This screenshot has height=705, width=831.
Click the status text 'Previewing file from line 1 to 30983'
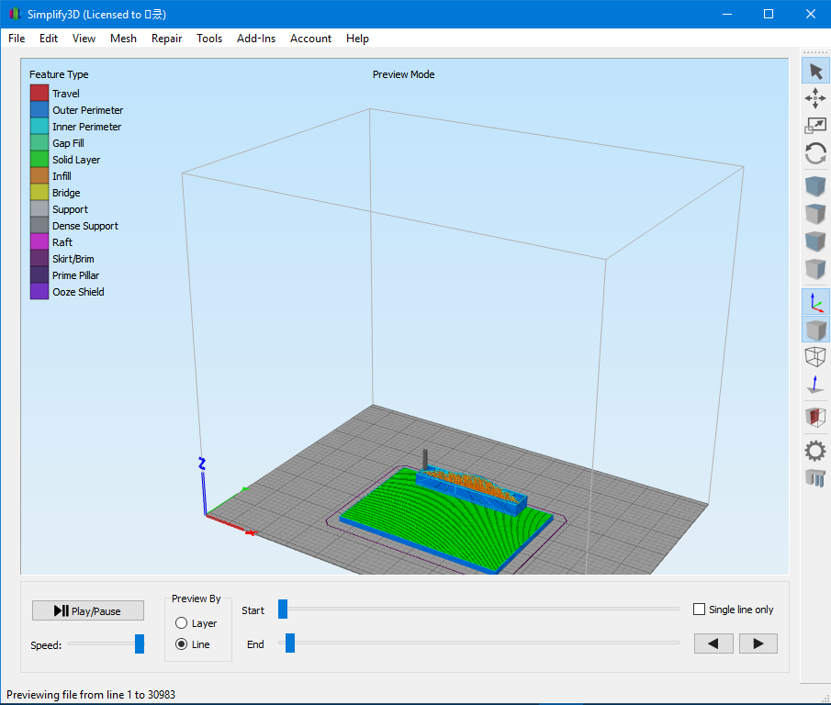tap(91, 694)
